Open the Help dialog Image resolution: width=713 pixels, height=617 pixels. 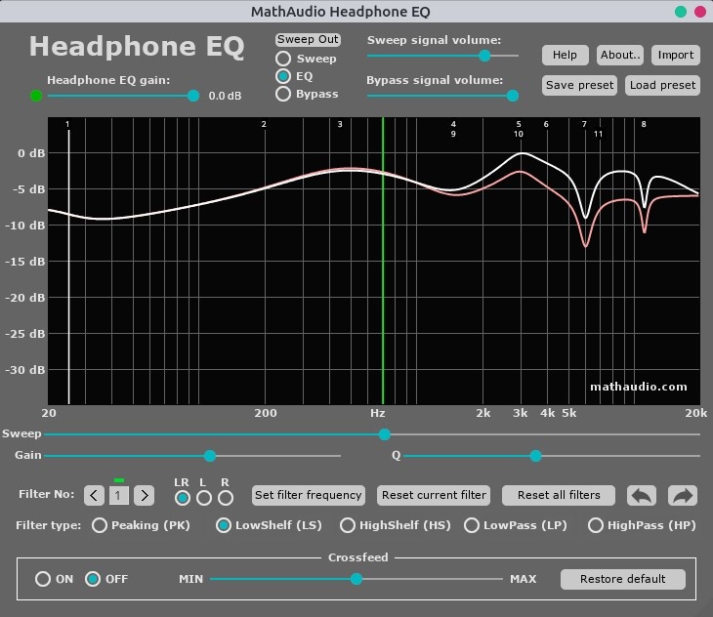coord(565,55)
